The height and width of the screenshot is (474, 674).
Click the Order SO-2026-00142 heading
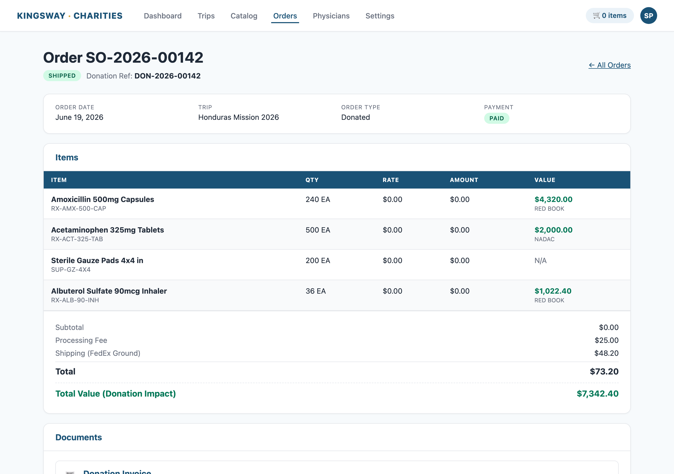[123, 57]
